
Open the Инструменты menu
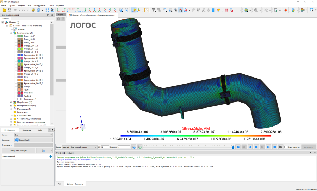click(40, 6)
